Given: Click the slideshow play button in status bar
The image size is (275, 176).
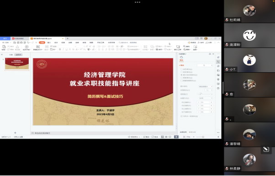Looking at the screenshot, I should pos(176,137).
